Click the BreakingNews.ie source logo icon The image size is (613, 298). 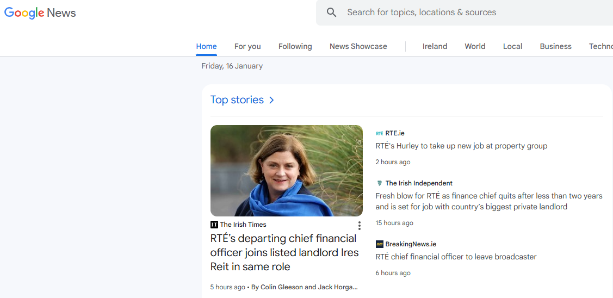click(x=379, y=244)
